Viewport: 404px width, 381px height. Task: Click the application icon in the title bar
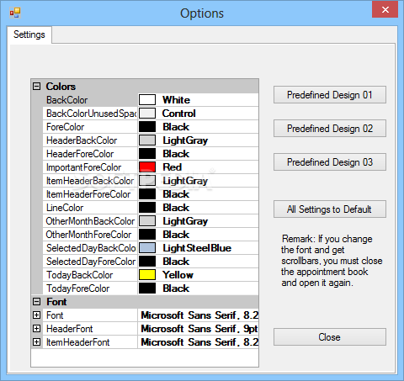[15, 13]
